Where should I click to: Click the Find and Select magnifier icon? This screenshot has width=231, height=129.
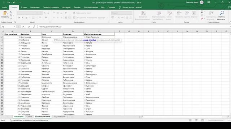pos(222,13)
